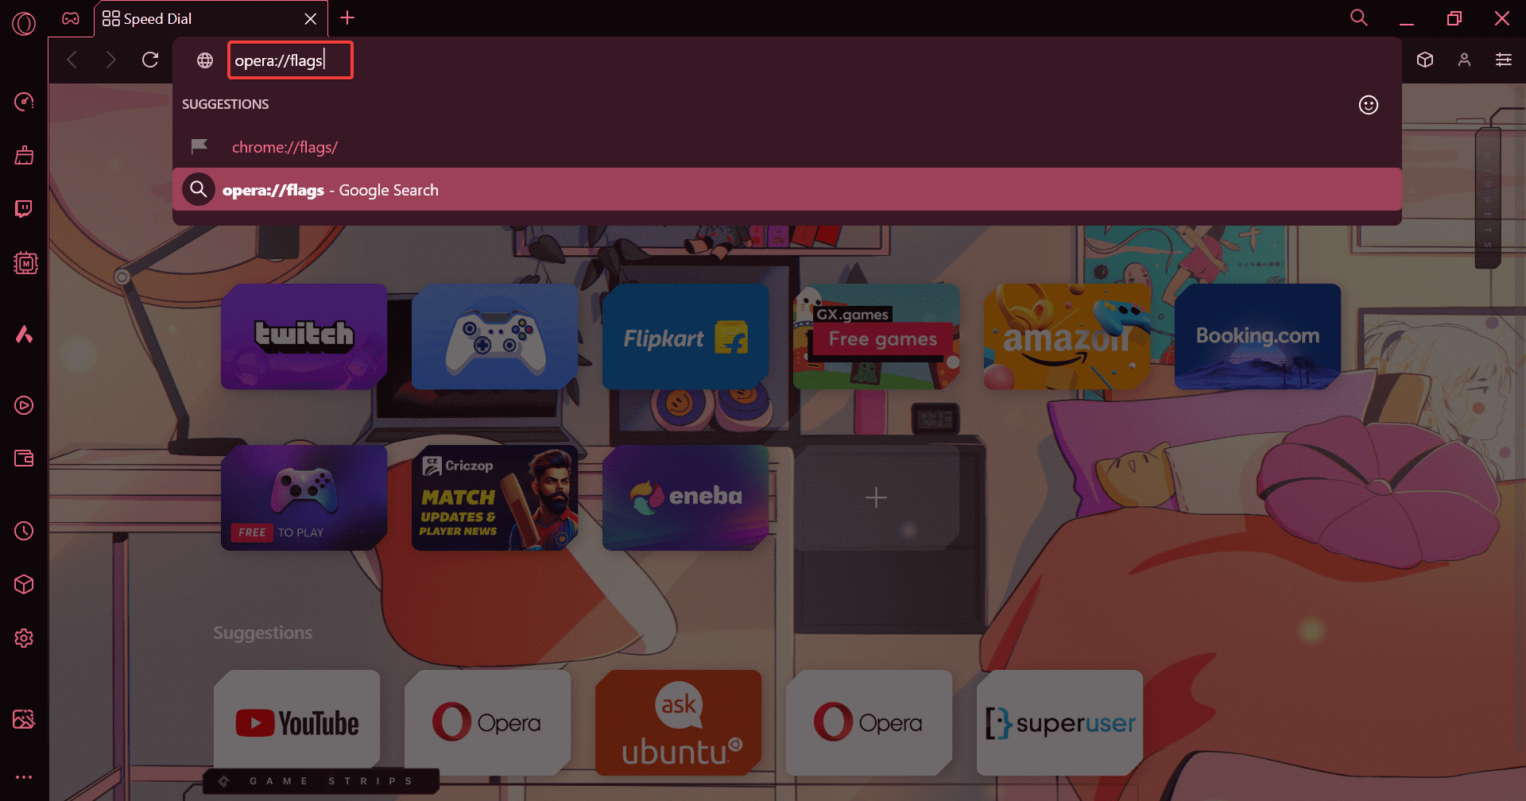1526x801 pixels.
Task: Open the Booking.com speed dial tile
Action: tap(1257, 337)
